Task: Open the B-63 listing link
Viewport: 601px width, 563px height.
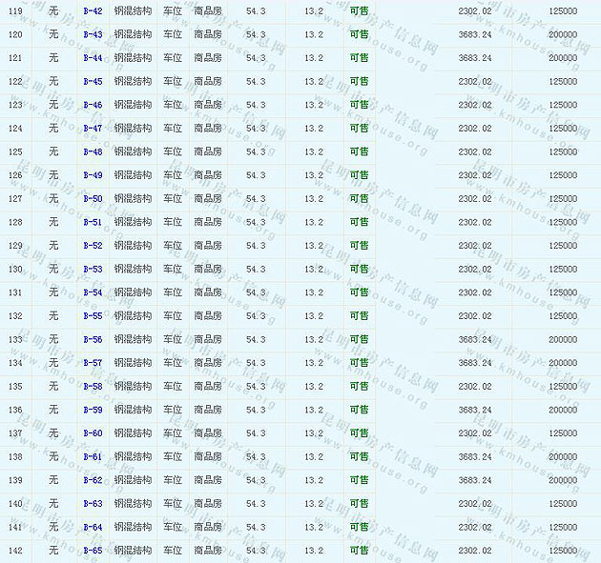Action: [93, 503]
